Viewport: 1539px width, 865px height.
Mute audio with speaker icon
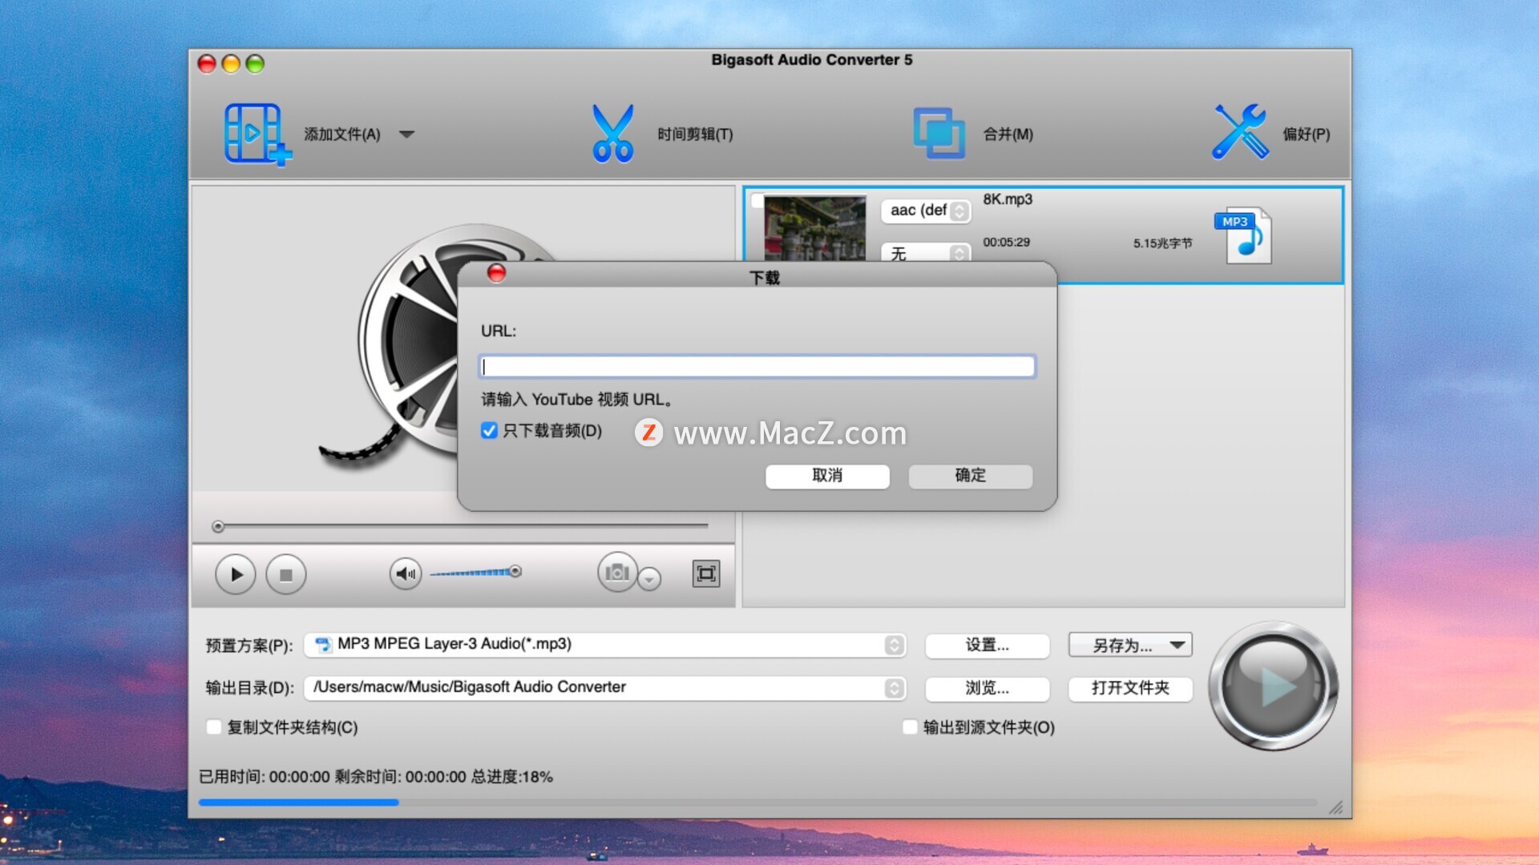(x=406, y=573)
